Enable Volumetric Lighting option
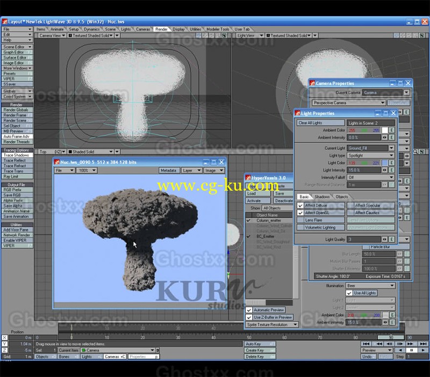 click(x=320, y=227)
